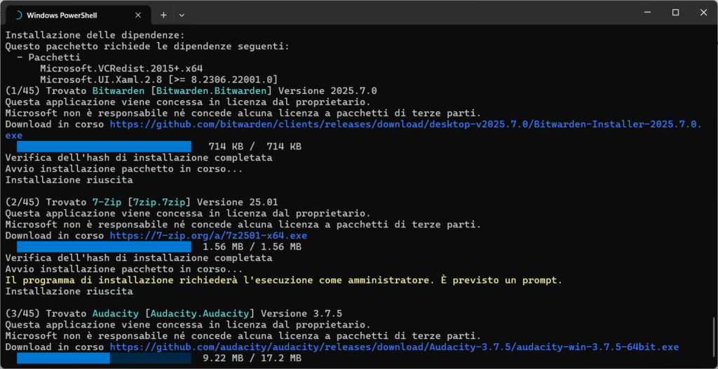
Task: Click the terminal vertical scrollbar thumb
Action: click(714, 335)
